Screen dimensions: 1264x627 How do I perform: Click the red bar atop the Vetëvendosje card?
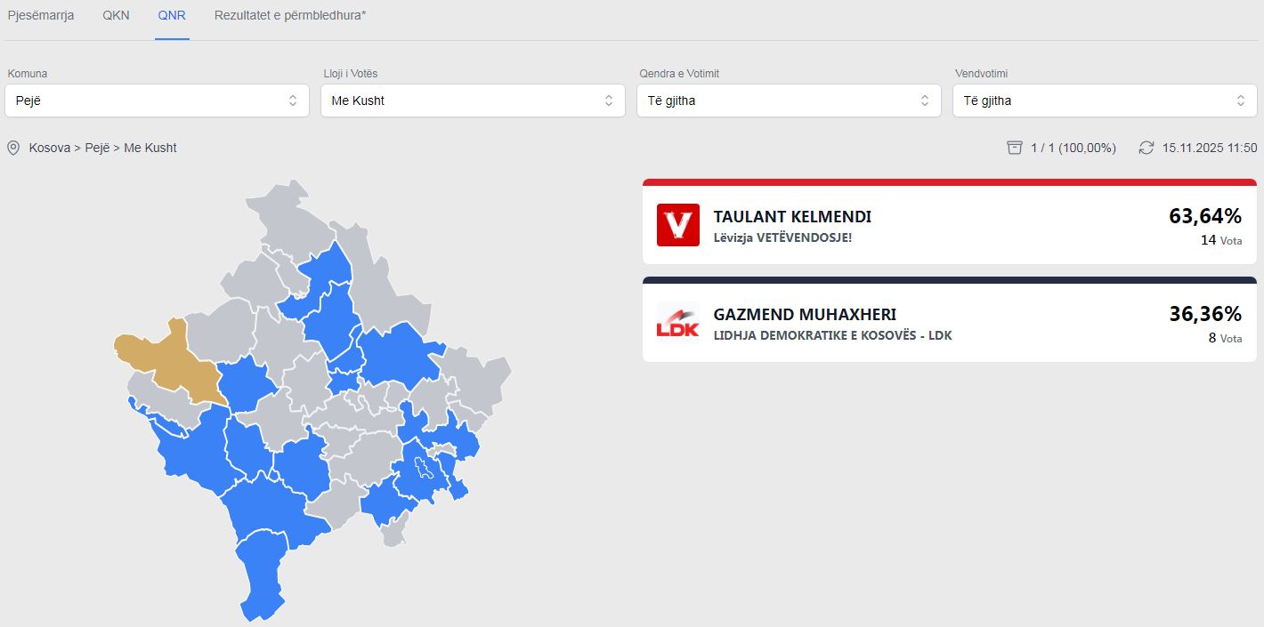pos(949,182)
